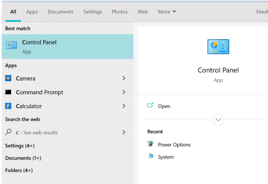Switch to the Documents filter tab

point(61,12)
